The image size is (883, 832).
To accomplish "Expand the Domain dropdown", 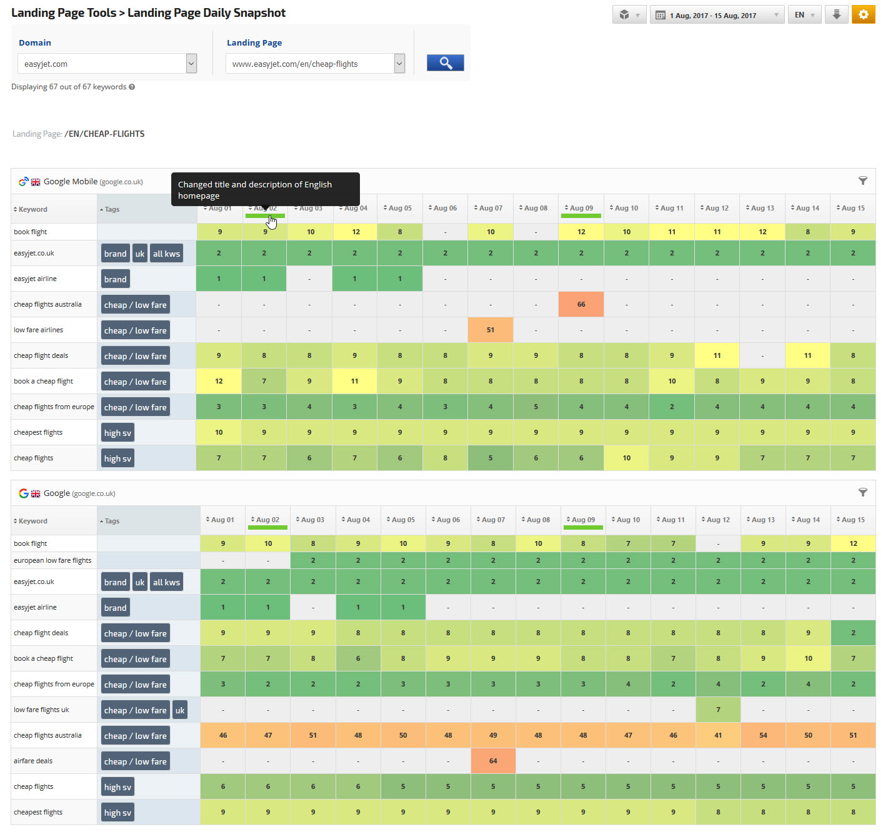I will [x=191, y=64].
